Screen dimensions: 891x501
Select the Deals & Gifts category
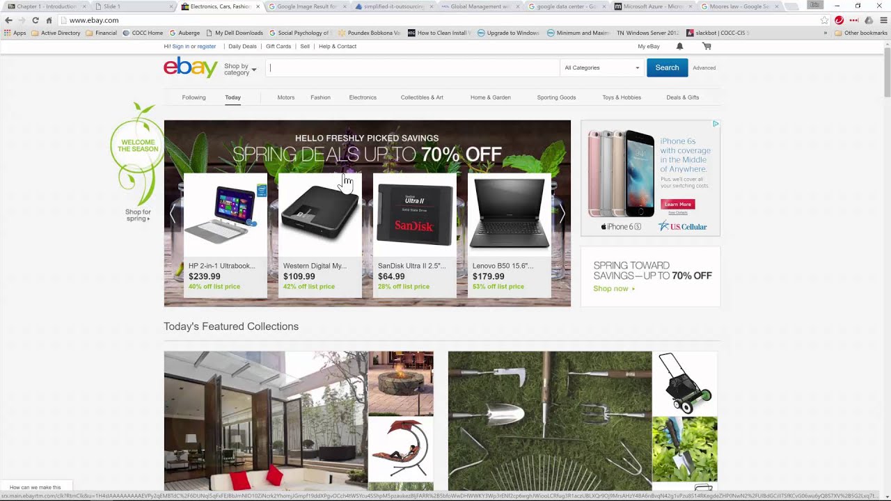(683, 97)
